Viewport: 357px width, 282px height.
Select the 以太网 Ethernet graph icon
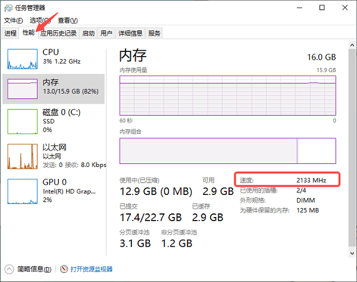point(23,156)
